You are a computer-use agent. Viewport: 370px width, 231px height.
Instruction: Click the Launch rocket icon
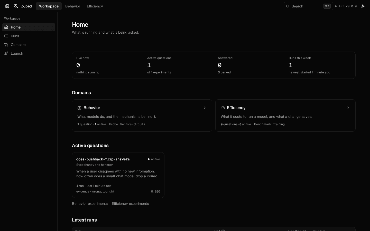(6, 53)
